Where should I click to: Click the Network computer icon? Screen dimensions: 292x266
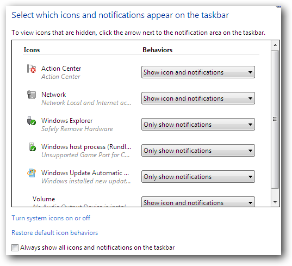click(x=32, y=95)
